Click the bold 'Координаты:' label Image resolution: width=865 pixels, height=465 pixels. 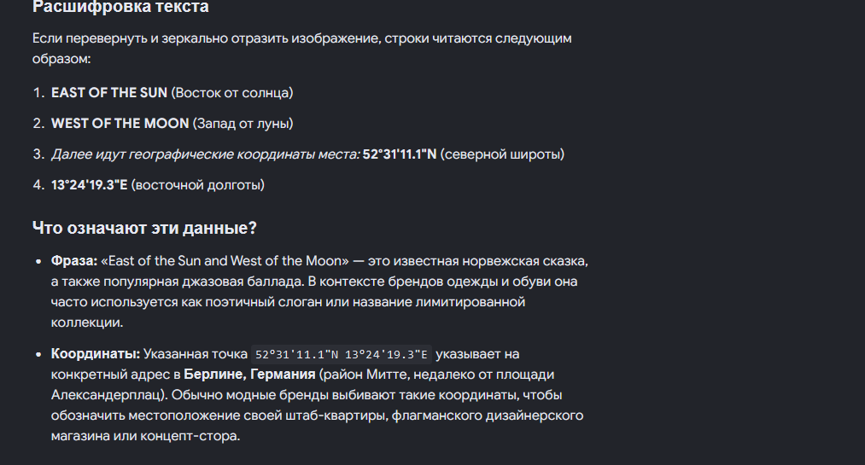(x=96, y=354)
